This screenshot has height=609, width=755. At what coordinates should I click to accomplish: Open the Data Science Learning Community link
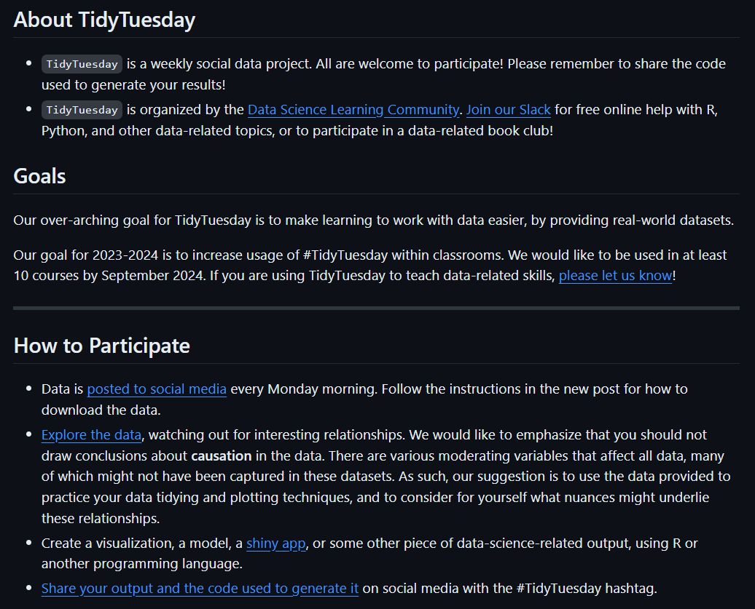pos(353,110)
